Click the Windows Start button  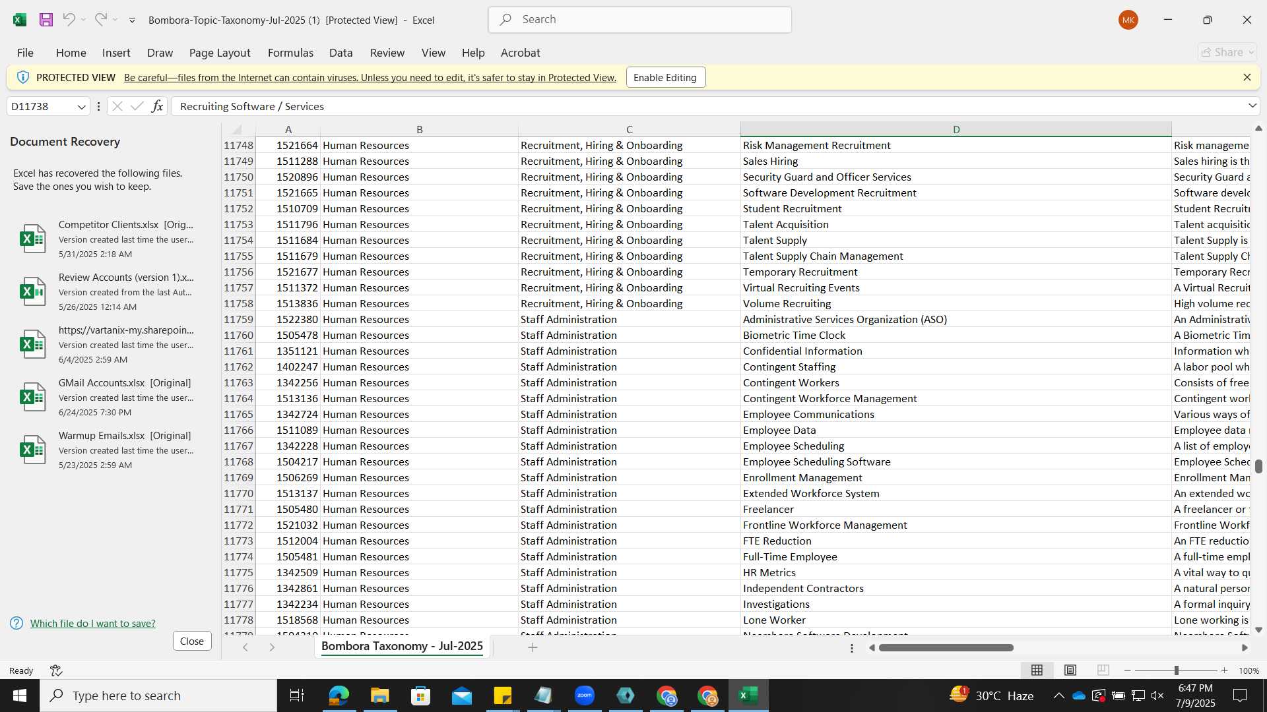pos(19,696)
